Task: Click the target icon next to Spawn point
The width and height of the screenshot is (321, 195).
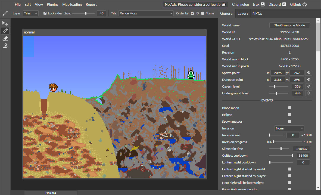Action: 308,73
